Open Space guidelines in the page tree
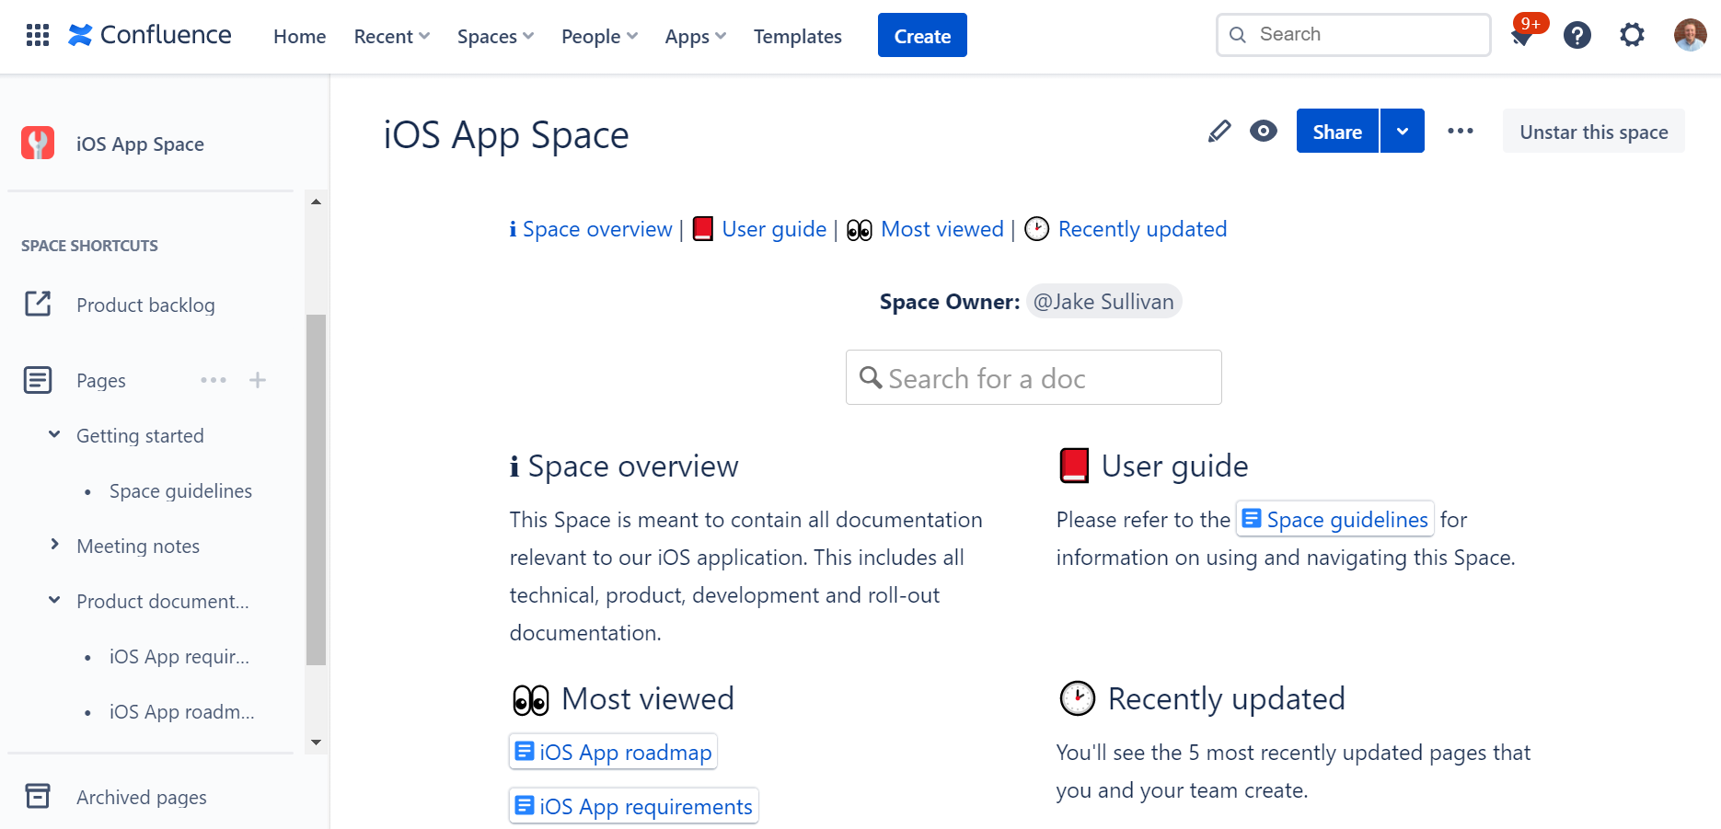The image size is (1721, 829). pyautogui.click(x=180, y=491)
